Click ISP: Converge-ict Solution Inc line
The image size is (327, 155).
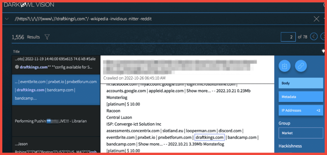coord(134,124)
